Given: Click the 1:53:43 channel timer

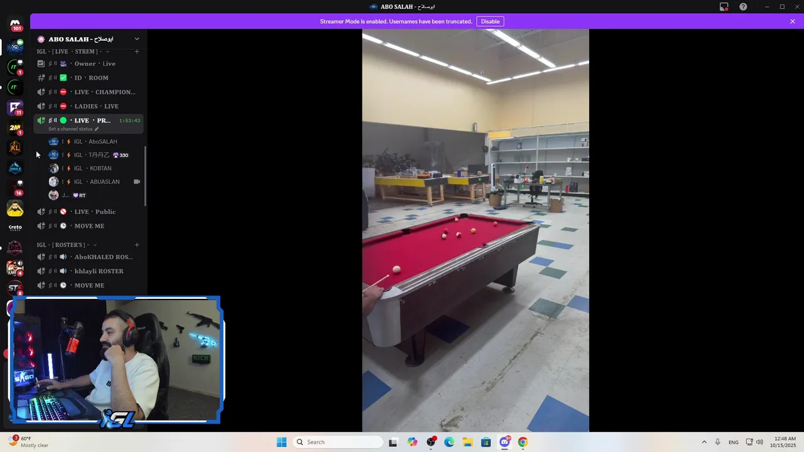Looking at the screenshot, I should 129,121.
